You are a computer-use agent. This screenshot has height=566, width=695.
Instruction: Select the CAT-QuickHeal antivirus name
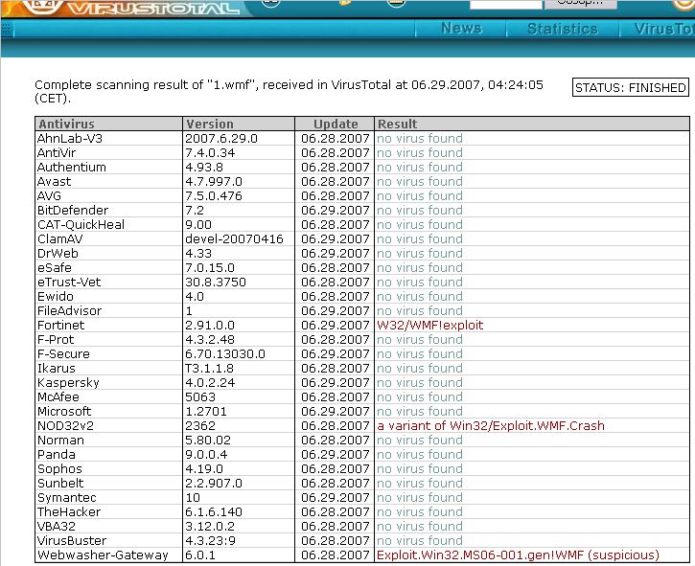coord(81,224)
